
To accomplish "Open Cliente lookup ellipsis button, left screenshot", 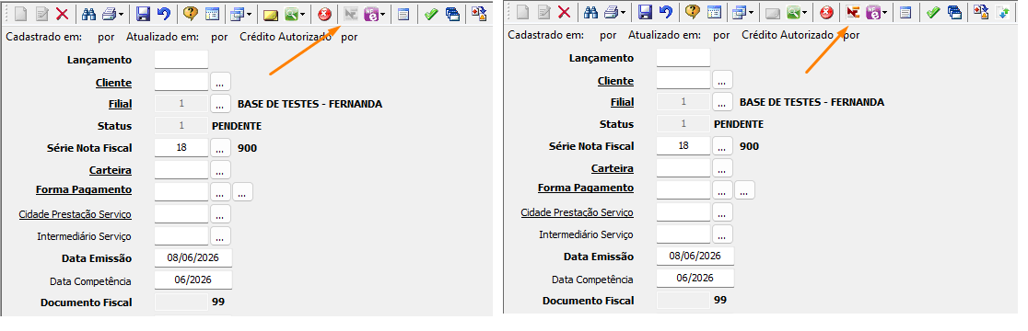I will (220, 83).
